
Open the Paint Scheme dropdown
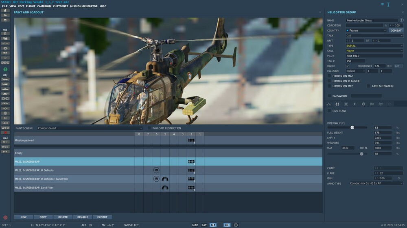90,128
